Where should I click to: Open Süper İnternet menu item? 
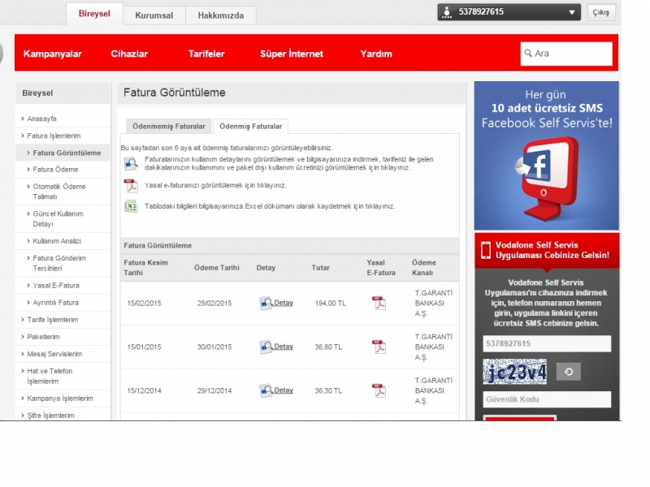pyautogui.click(x=292, y=54)
